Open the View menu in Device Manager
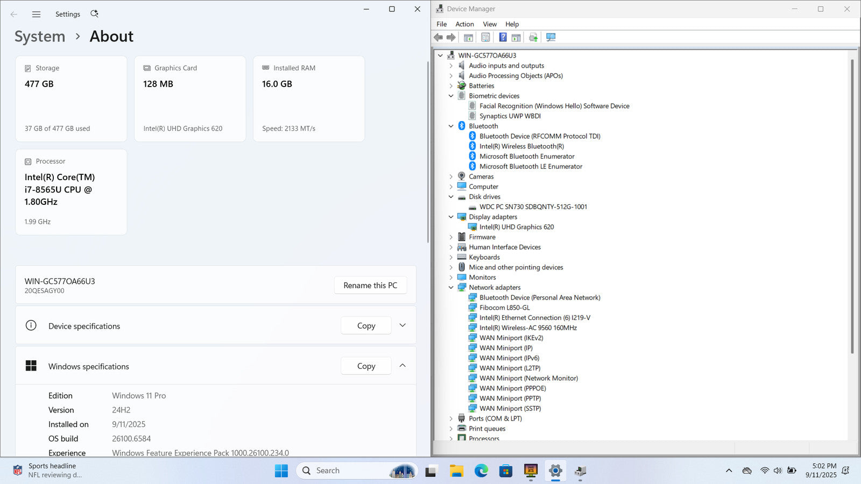861x484 pixels. pyautogui.click(x=490, y=24)
